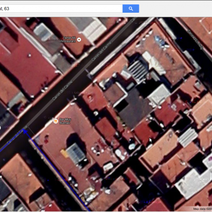The width and height of the screenshot is (212, 212).
Task: Select the Bar Muy Buenas fork icon
Action: click(x=56, y=121)
